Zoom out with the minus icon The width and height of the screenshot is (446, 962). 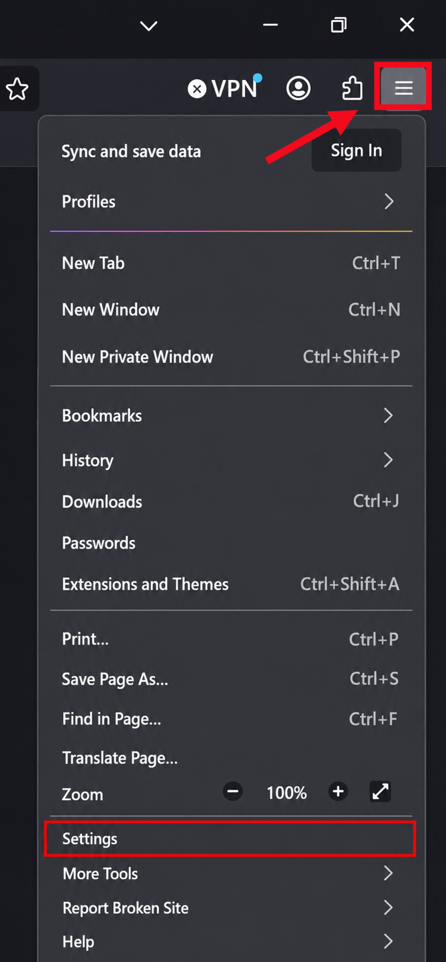tap(232, 792)
